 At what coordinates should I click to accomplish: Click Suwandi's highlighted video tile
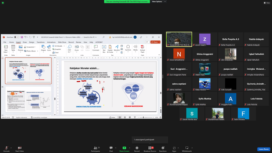click(179, 39)
